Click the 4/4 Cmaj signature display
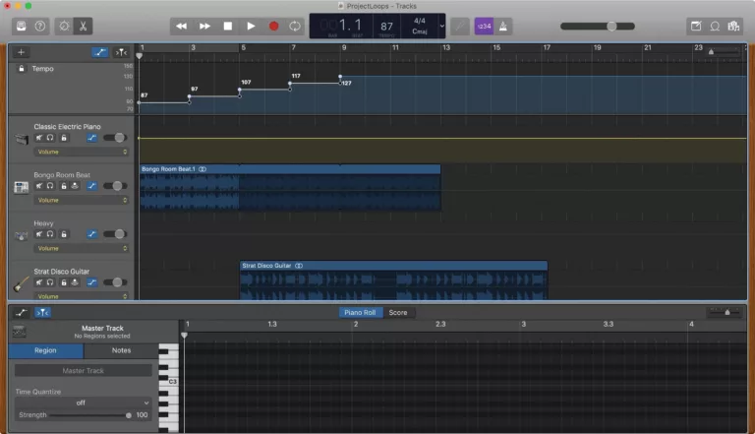755x434 pixels. [420, 26]
